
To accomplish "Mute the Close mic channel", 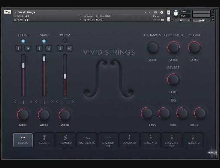I will pyautogui.click(x=28, y=49).
